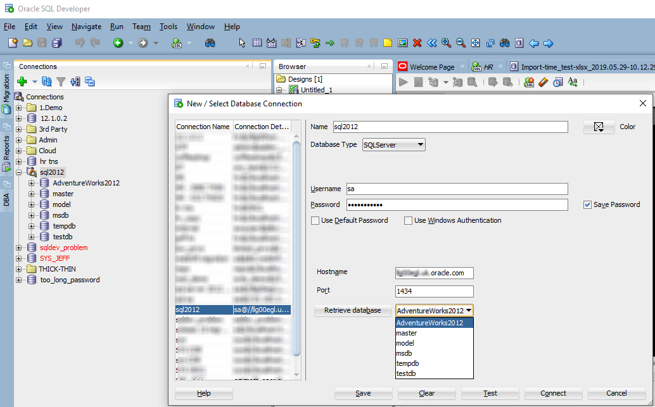Click the Run Statement play icon
This screenshot has width=655, height=407.
point(403,82)
